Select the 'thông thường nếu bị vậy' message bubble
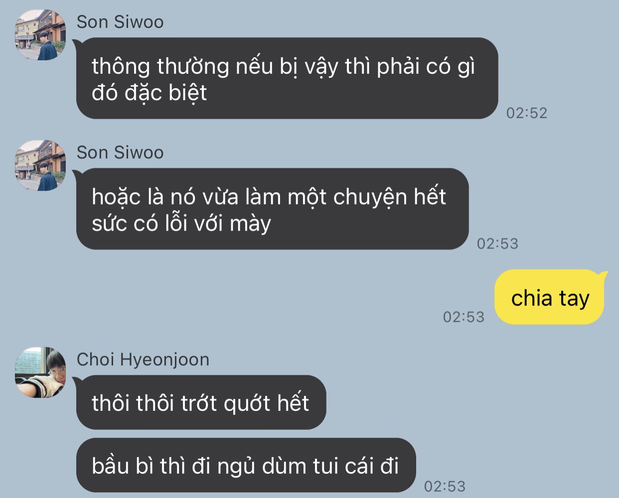This screenshot has width=619, height=498. click(287, 78)
